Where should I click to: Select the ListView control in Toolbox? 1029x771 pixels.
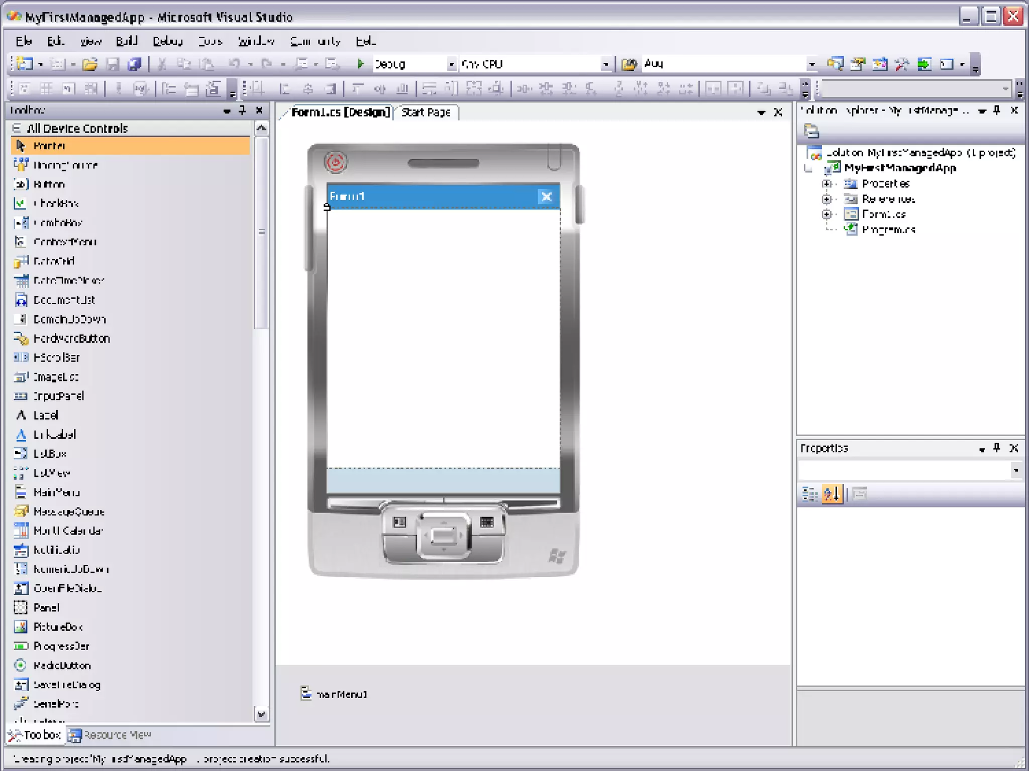click(x=130, y=473)
